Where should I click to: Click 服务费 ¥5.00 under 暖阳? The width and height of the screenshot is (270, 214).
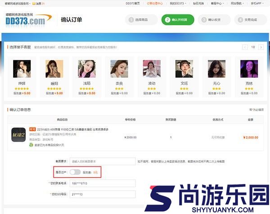[x=54, y=93]
